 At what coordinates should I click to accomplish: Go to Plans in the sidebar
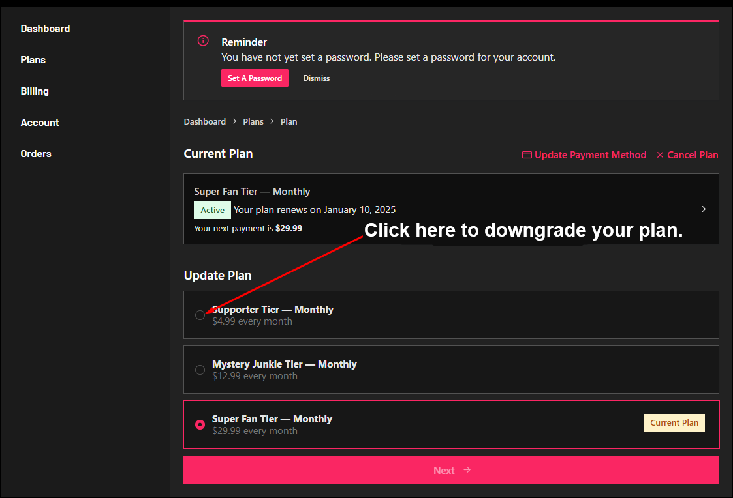33,60
